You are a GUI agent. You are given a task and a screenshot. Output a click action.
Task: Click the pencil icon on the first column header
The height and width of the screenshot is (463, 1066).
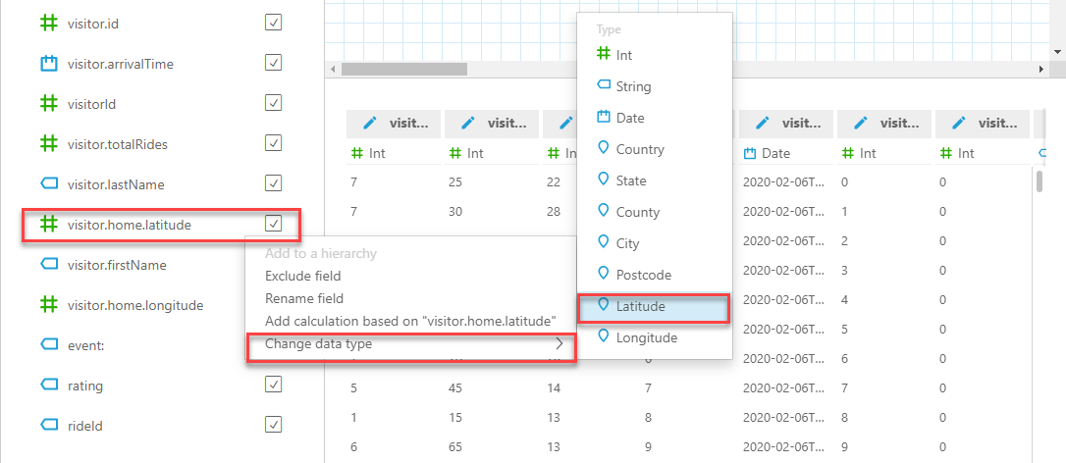(370, 123)
